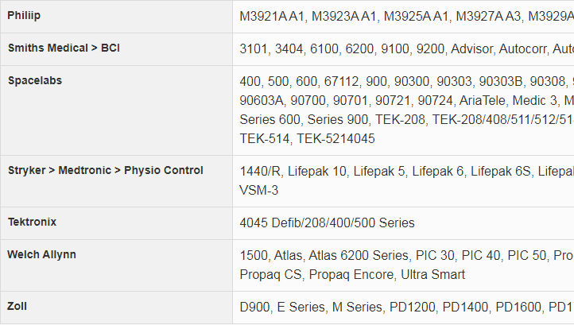Click the Spacelabs manufacturer name
Image resolution: width=574 pixels, height=325 pixels.
point(34,80)
